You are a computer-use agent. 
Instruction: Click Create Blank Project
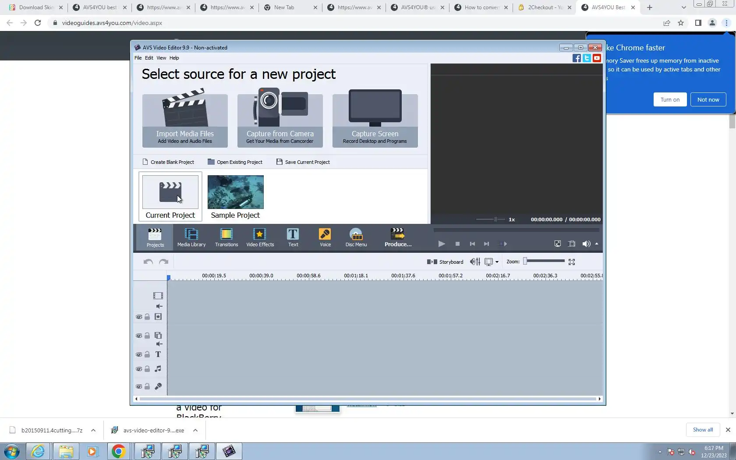[x=168, y=162]
